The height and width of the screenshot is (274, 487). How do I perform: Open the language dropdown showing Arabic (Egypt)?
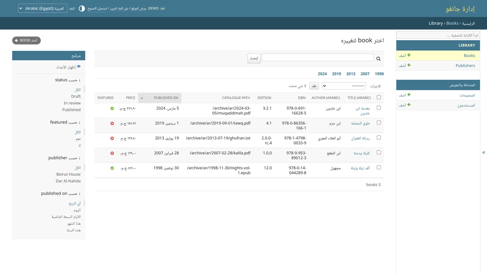click(x=43, y=8)
